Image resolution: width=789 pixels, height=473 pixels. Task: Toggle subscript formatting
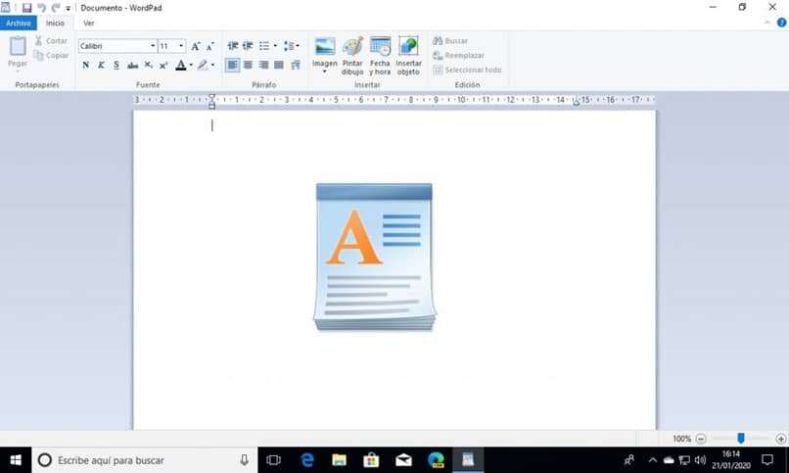[x=148, y=65]
